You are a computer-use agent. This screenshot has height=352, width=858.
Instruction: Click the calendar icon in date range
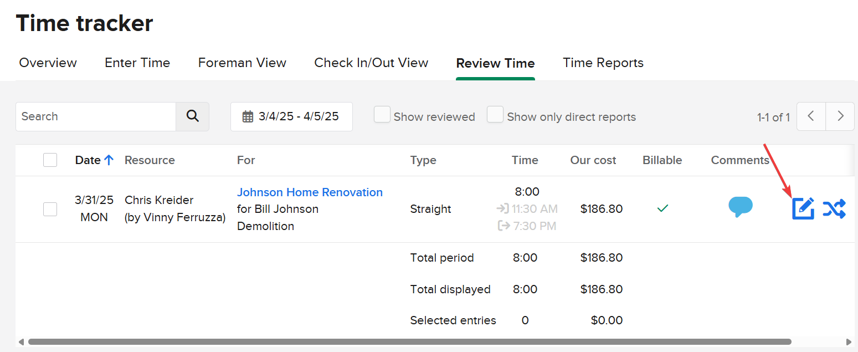248,117
